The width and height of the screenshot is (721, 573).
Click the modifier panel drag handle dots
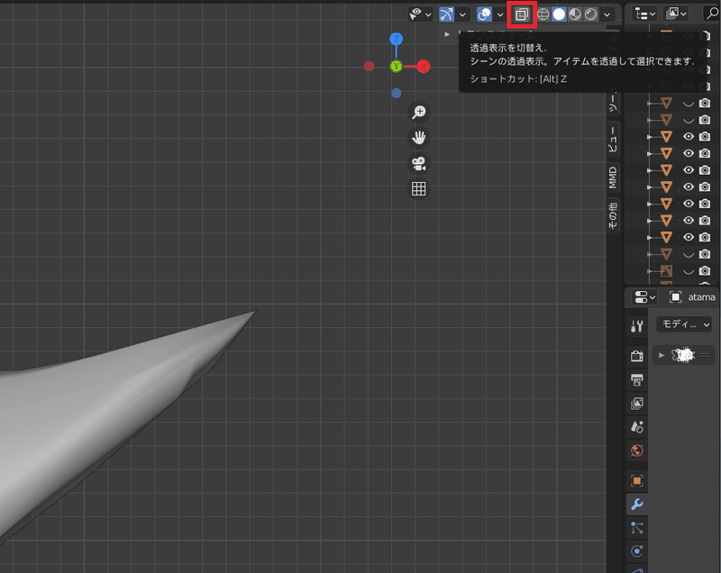tap(704, 355)
